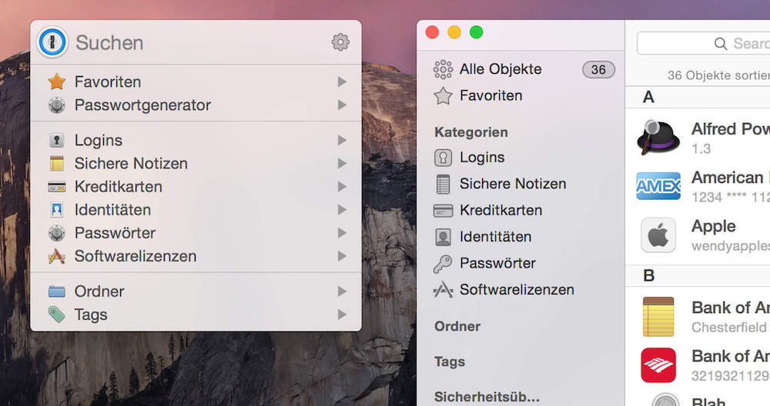This screenshot has height=406, width=770.
Task: Select the American Express card icon
Action: 658,186
